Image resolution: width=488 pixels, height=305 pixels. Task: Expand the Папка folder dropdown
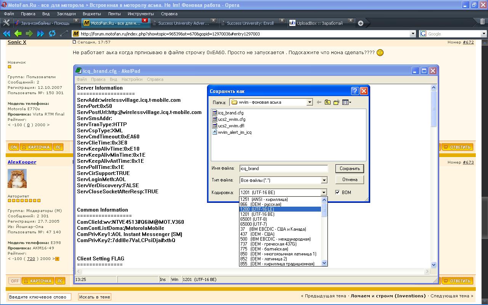[310, 102]
